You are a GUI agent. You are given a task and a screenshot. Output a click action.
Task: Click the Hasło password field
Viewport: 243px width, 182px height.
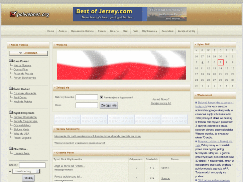click(87, 105)
